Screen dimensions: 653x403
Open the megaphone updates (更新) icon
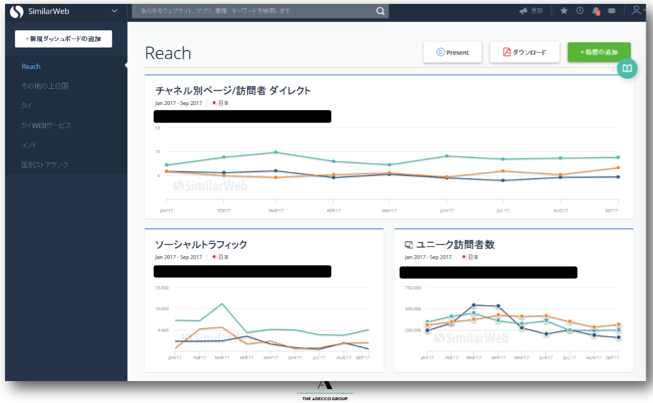[523, 11]
